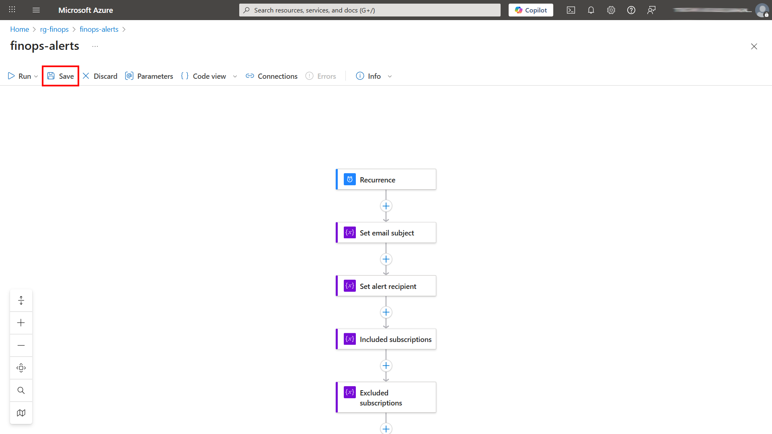This screenshot has height=434, width=772.
Task: Open the Help pane
Action: pos(631,10)
